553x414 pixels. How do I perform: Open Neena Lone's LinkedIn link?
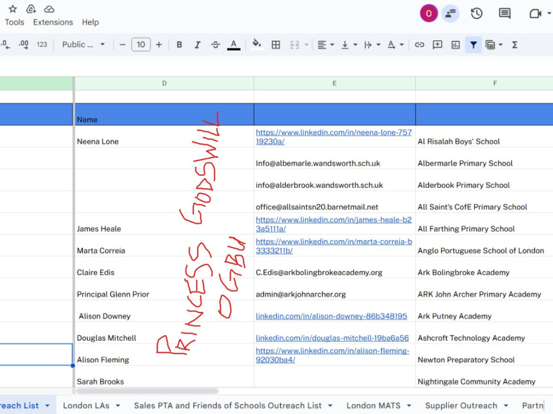333,137
